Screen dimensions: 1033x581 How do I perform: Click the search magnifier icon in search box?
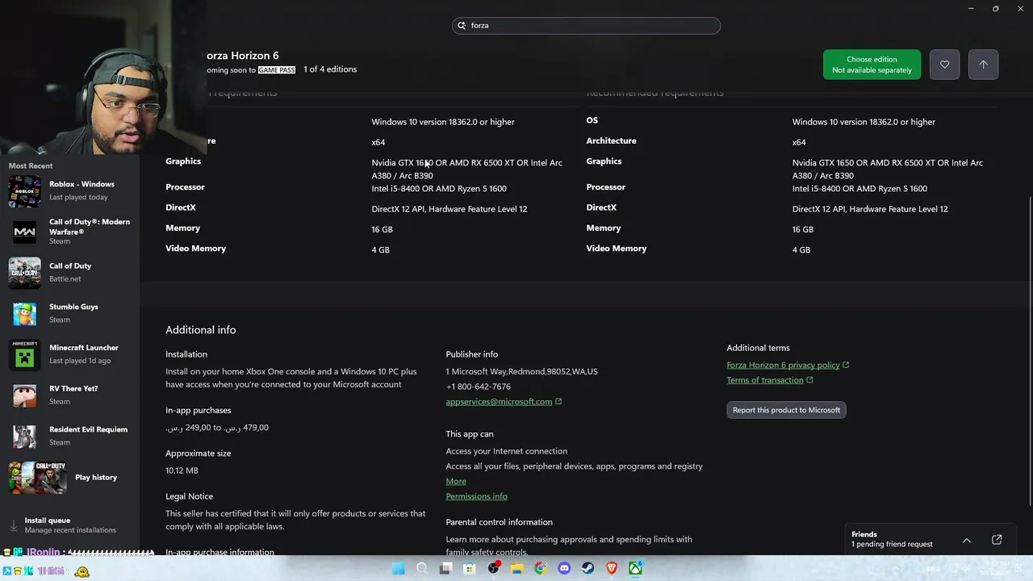coord(462,26)
